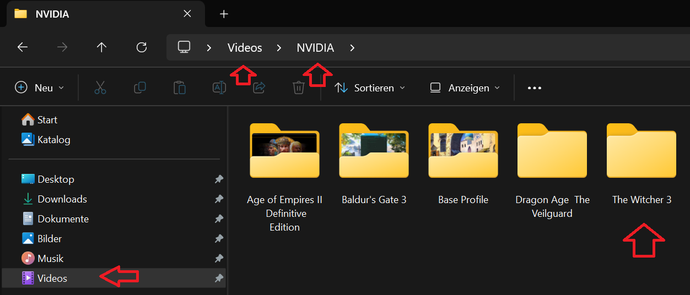This screenshot has height=295, width=690.
Task: Go forward with the right arrow
Action: point(62,47)
